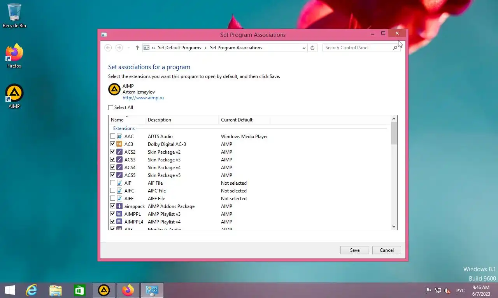Click the .AIF music note icon
This screenshot has width=498, height=298.
coord(120,183)
